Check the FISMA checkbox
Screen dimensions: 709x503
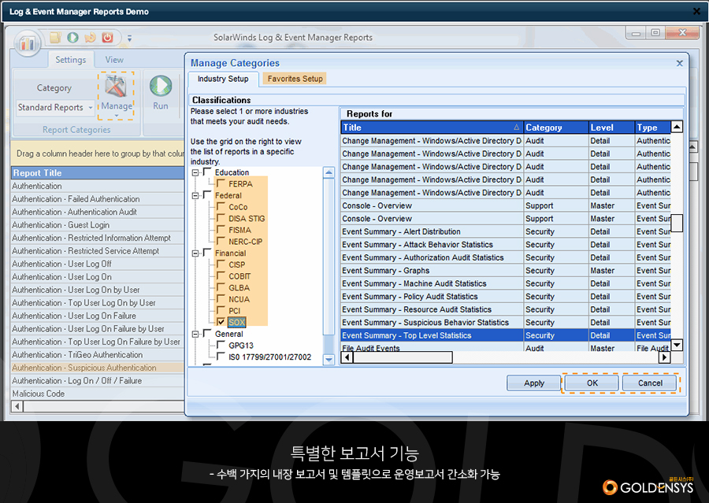click(x=221, y=230)
